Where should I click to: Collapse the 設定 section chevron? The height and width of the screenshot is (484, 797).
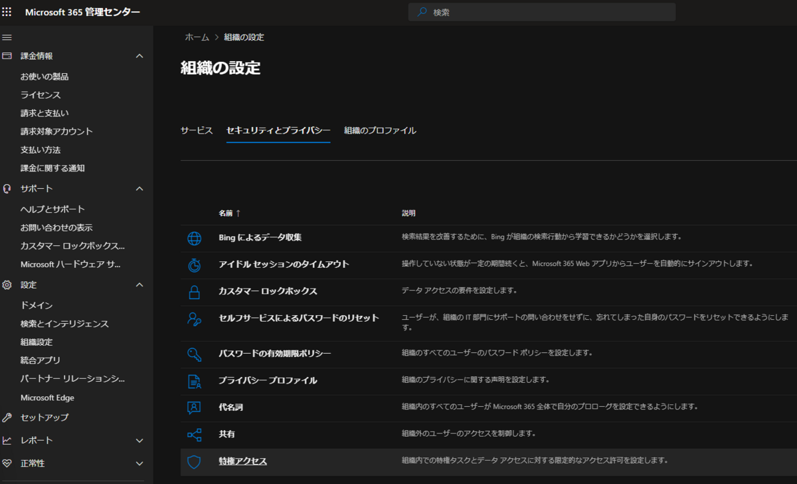click(139, 285)
